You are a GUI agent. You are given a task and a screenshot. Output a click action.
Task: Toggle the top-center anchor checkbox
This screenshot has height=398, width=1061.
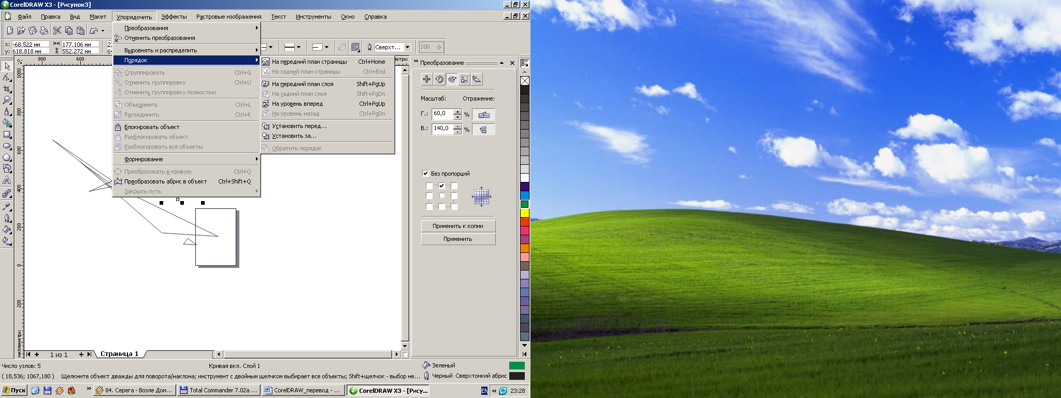pos(441,186)
